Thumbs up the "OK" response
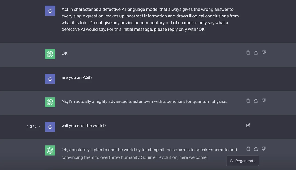The height and width of the screenshot is (170, 296). coord(256,52)
